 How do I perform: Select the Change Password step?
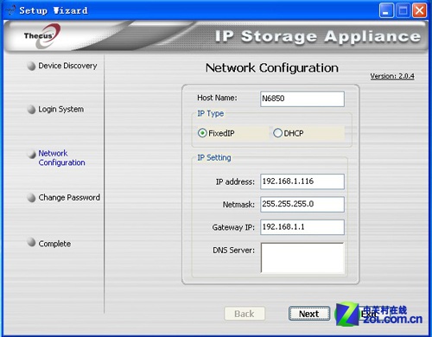pyautogui.click(x=69, y=197)
